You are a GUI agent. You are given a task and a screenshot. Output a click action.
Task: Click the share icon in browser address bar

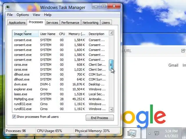pos(183,51)
